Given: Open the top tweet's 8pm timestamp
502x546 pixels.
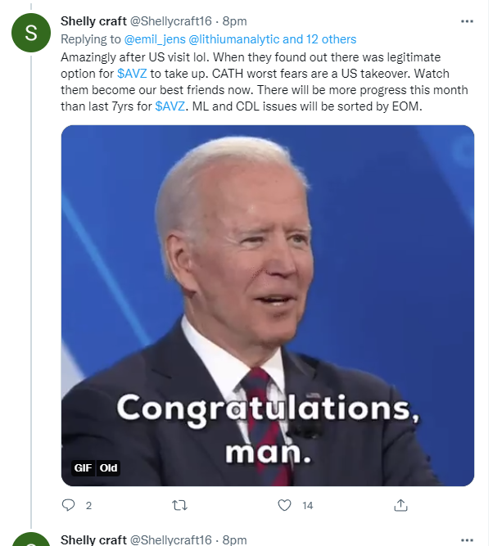Looking at the screenshot, I should click(x=234, y=20).
